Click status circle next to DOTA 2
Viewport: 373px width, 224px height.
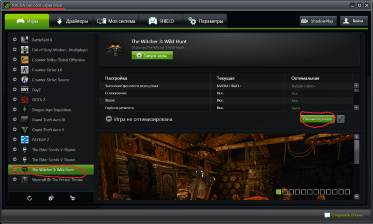15,99
